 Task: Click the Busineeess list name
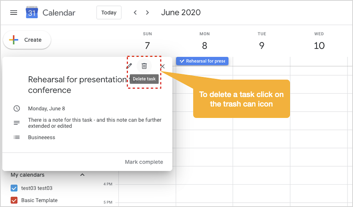pyautogui.click(x=42, y=137)
